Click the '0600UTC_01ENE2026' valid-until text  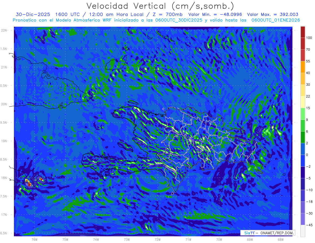coord(276,20)
